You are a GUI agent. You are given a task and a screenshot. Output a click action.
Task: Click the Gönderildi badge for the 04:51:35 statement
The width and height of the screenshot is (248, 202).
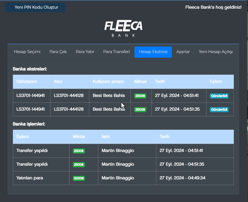coord(219,110)
